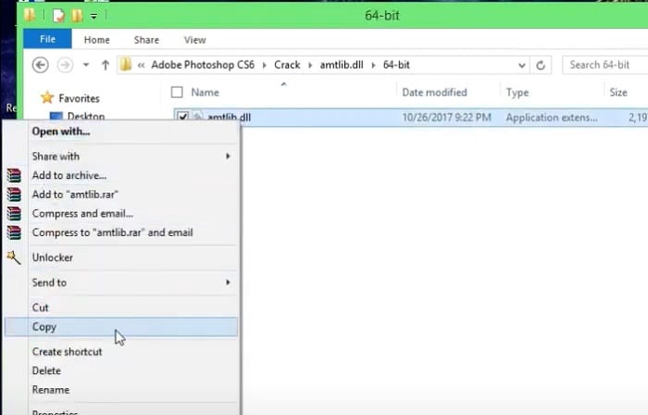Sort files by Date modified column
The height and width of the screenshot is (415, 648).
click(x=434, y=93)
